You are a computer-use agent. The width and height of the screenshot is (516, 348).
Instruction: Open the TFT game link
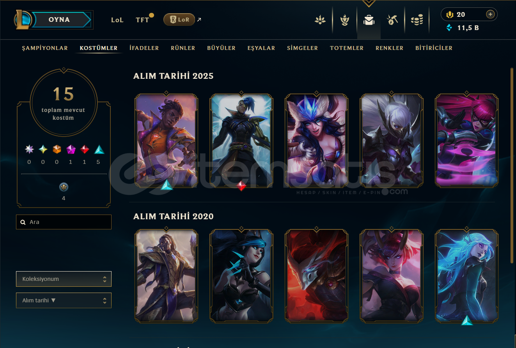(x=142, y=20)
